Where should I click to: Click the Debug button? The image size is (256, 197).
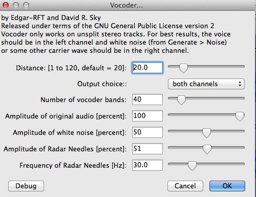tap(26, 186)
